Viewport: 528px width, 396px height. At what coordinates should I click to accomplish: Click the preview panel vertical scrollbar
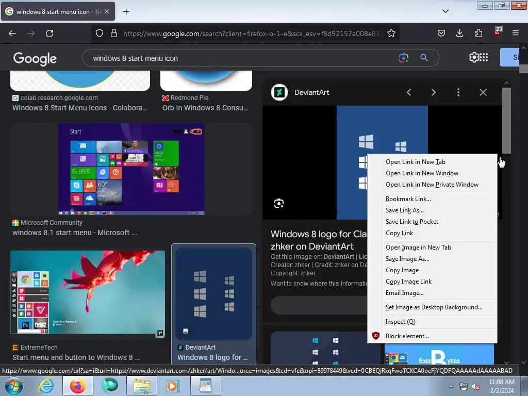(x=506, y=120)
